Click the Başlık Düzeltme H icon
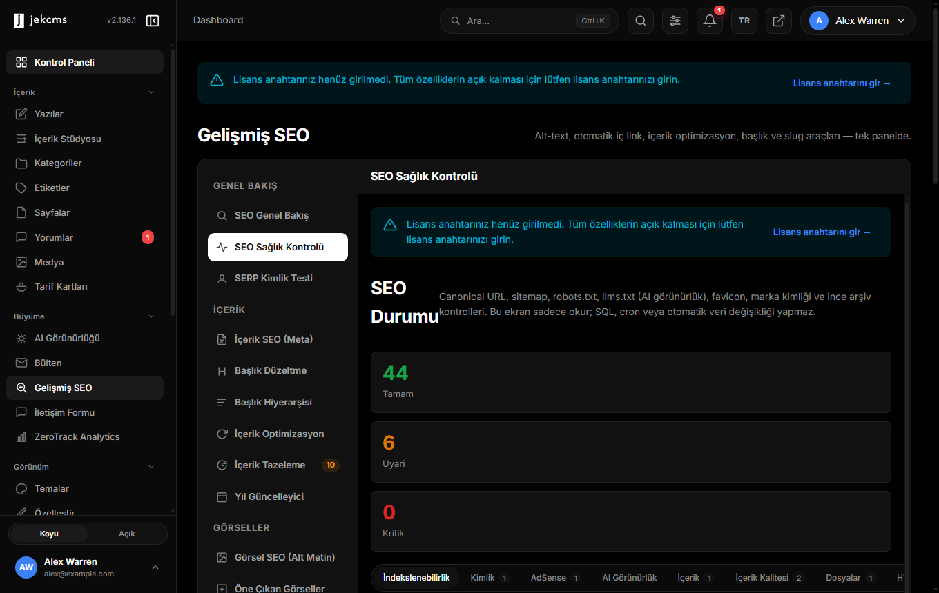This screenshot has height=593, width=939. pos(222,371)
